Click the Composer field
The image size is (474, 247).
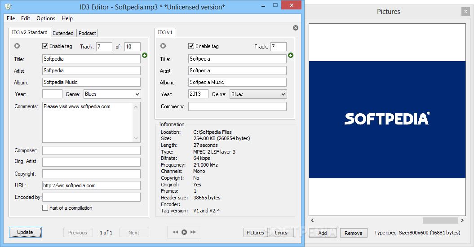pos(91,150)
